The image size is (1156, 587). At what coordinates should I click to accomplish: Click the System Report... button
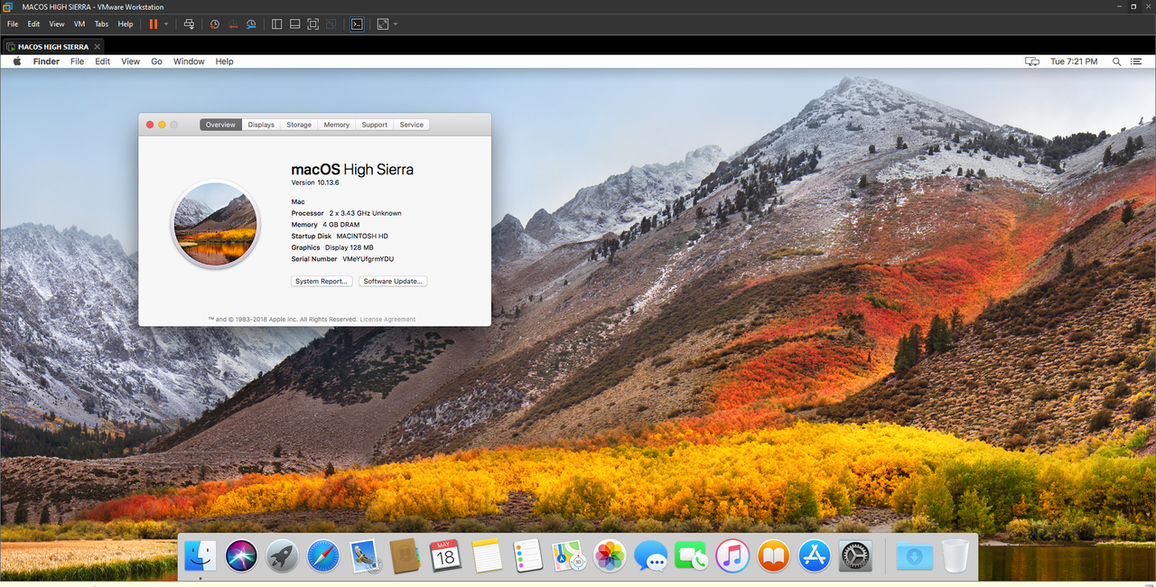(322, 281)
